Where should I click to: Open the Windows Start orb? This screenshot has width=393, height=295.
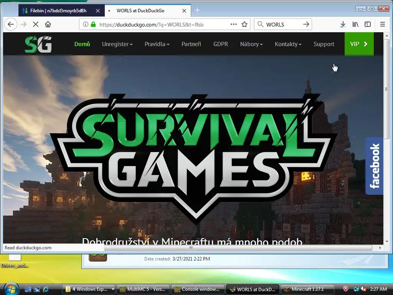tap(11, 289)
